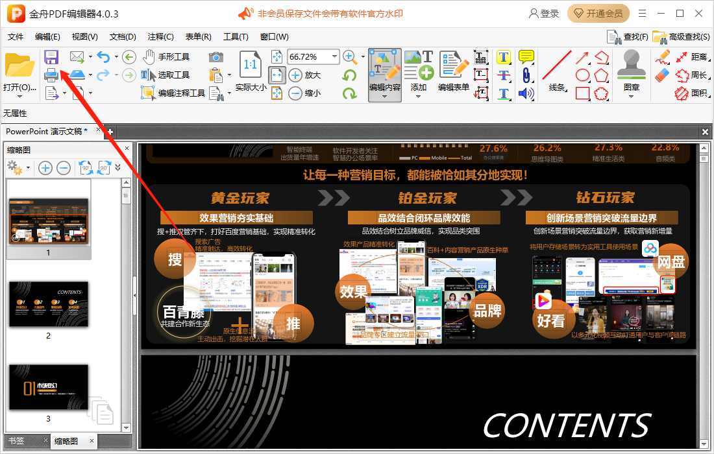Expand the 打开(O) open dropdown arrow
714x454 pixels.
point(19,97)
